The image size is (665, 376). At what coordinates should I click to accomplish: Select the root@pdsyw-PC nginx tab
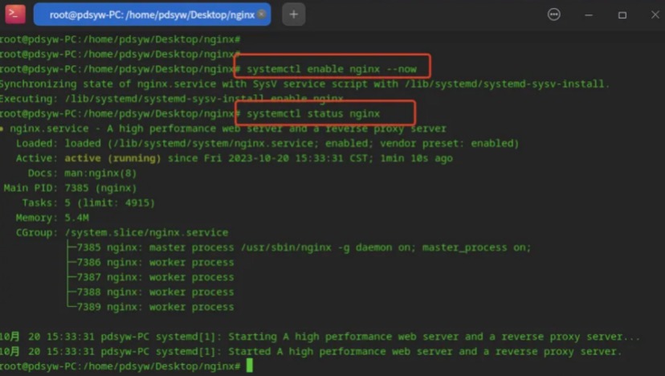[x=152, y=14]
